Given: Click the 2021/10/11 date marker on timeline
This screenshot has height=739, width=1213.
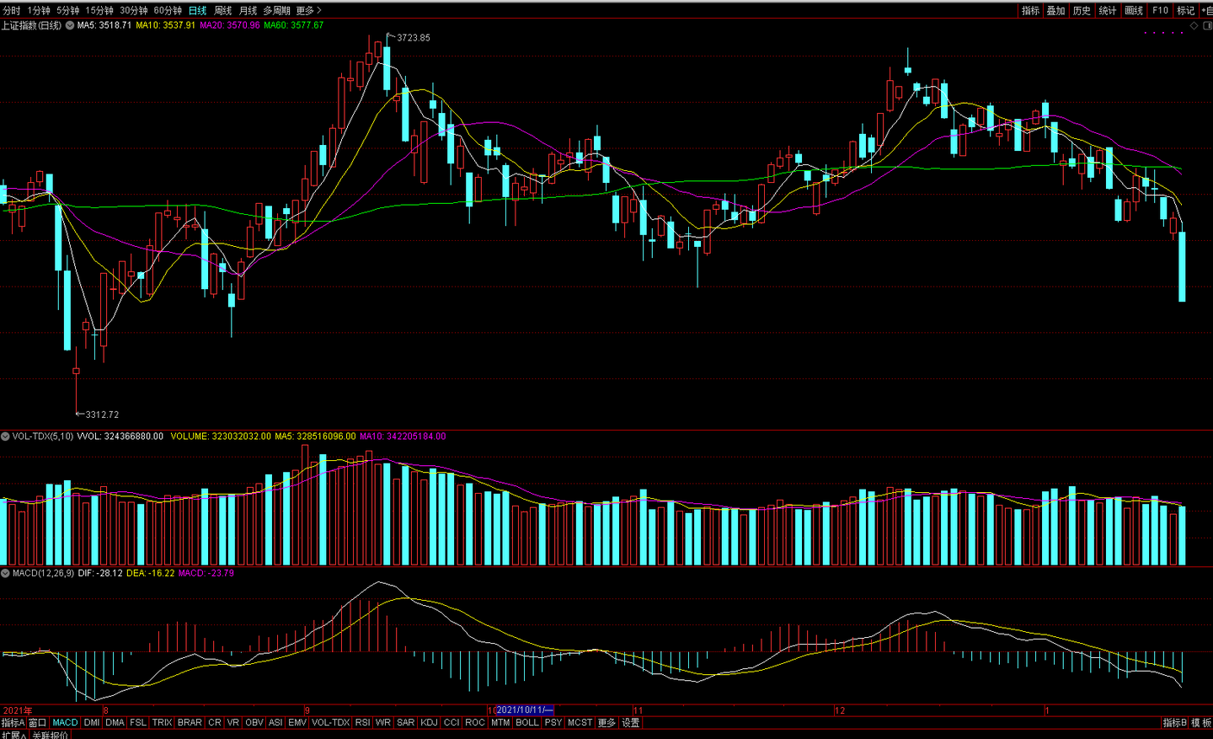Looking at the screenshot, I should click(525, 710).
